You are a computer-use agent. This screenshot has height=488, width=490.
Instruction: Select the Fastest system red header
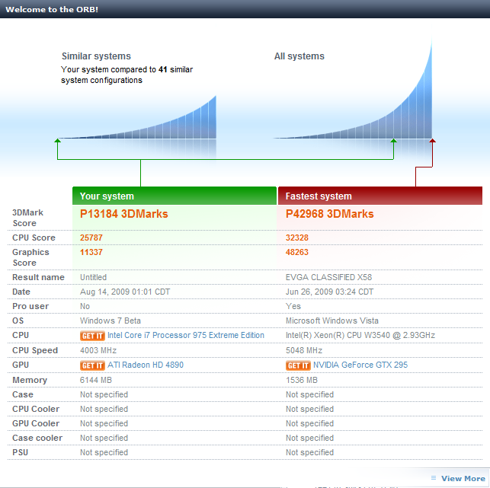point(380,196)
